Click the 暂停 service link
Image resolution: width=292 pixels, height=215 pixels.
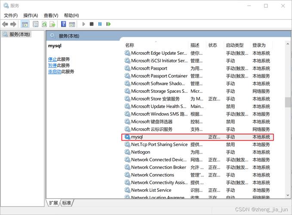point(52,65)
